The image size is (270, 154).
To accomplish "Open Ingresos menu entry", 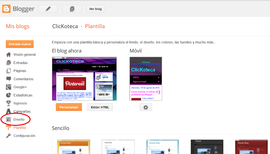I will pos(20,103).
